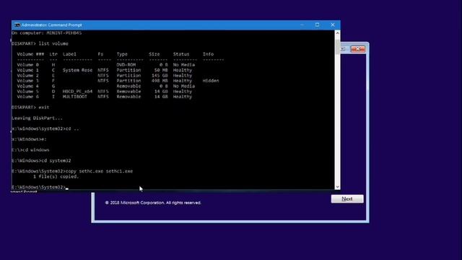Click the 'MULTIBOOT' label cell
Image resolution: width=462 pixels, height=260 pixels.
point(75,97)
